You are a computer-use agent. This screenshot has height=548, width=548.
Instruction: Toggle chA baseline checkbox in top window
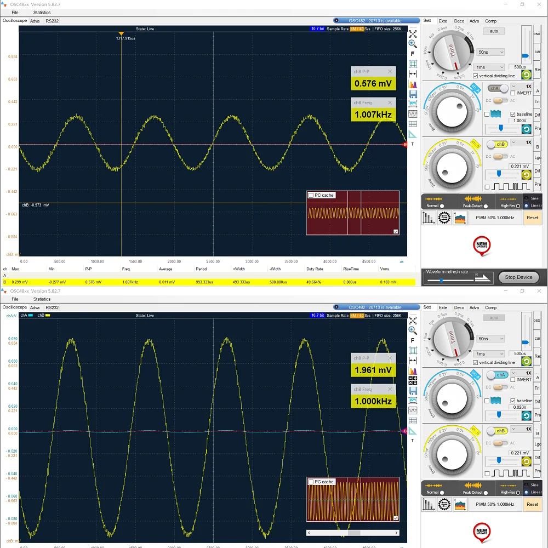[x=513, y=114]
